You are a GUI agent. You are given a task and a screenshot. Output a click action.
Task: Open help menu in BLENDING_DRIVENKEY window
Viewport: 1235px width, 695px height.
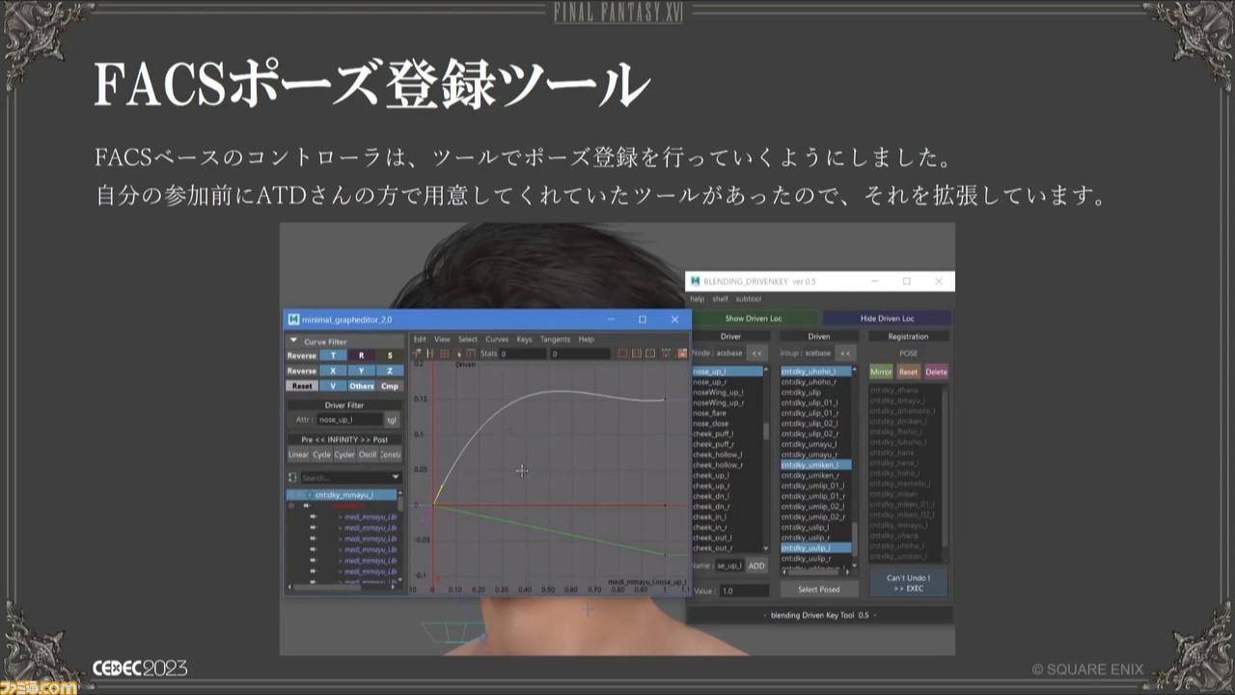point(698,299)
